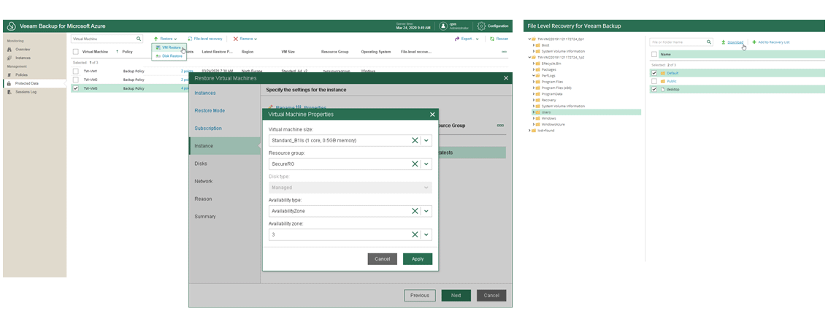This screenshot has height=319, width=828.
Task: Uncheck the Default folder checkbox
Action: pos(654,73)
